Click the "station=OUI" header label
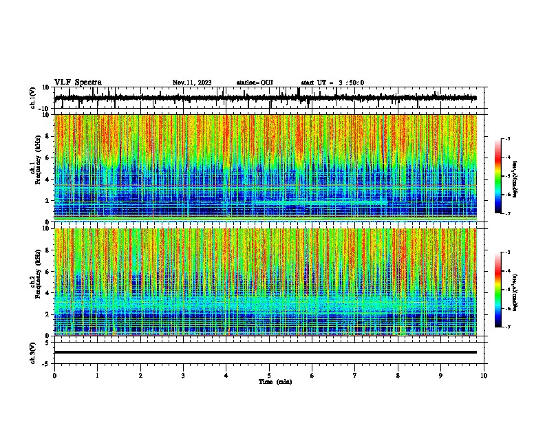This screenshot has height=421, width=545. tap(255, 83)
